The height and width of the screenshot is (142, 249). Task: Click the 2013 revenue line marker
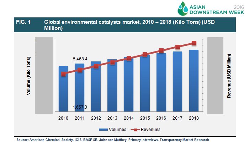pyautogui.click(x=113, y=62)
